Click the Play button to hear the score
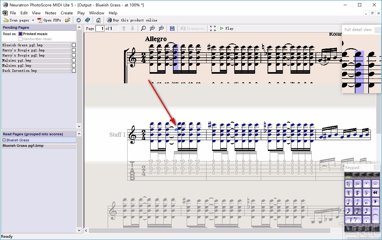This screenshot has width=382, height=240. [226, 28]
